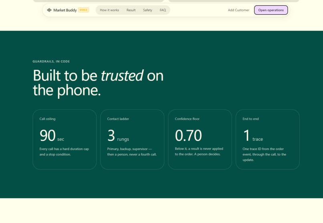Click the 1 trace value

tap(253, 136)
